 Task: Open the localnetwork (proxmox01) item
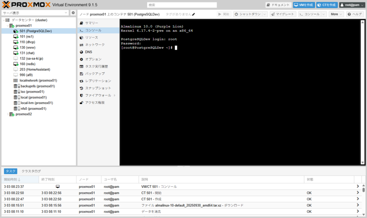[38, 81]
